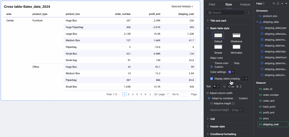The image size is (289, 137).
Task: Toggle bold text formatting
Action: click(237, 86)
